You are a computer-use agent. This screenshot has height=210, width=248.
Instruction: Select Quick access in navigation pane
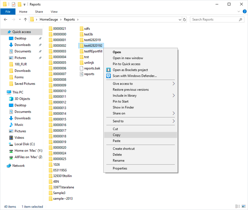[22, 32]
